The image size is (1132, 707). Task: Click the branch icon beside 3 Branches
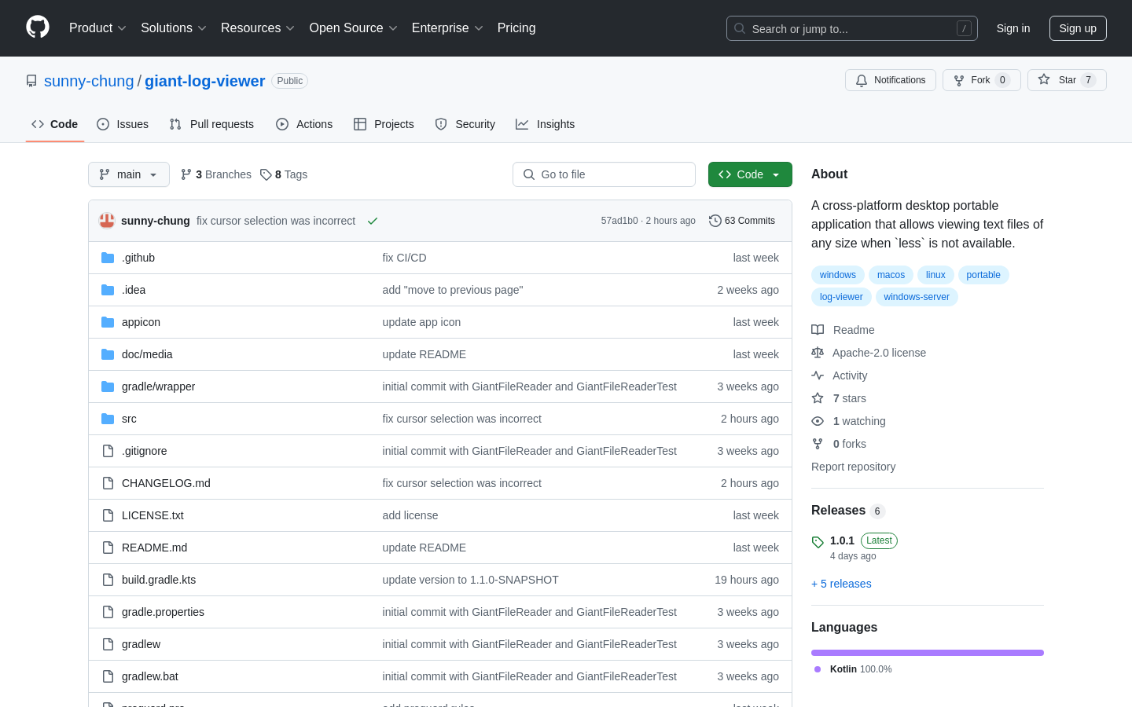click(186, 174)
